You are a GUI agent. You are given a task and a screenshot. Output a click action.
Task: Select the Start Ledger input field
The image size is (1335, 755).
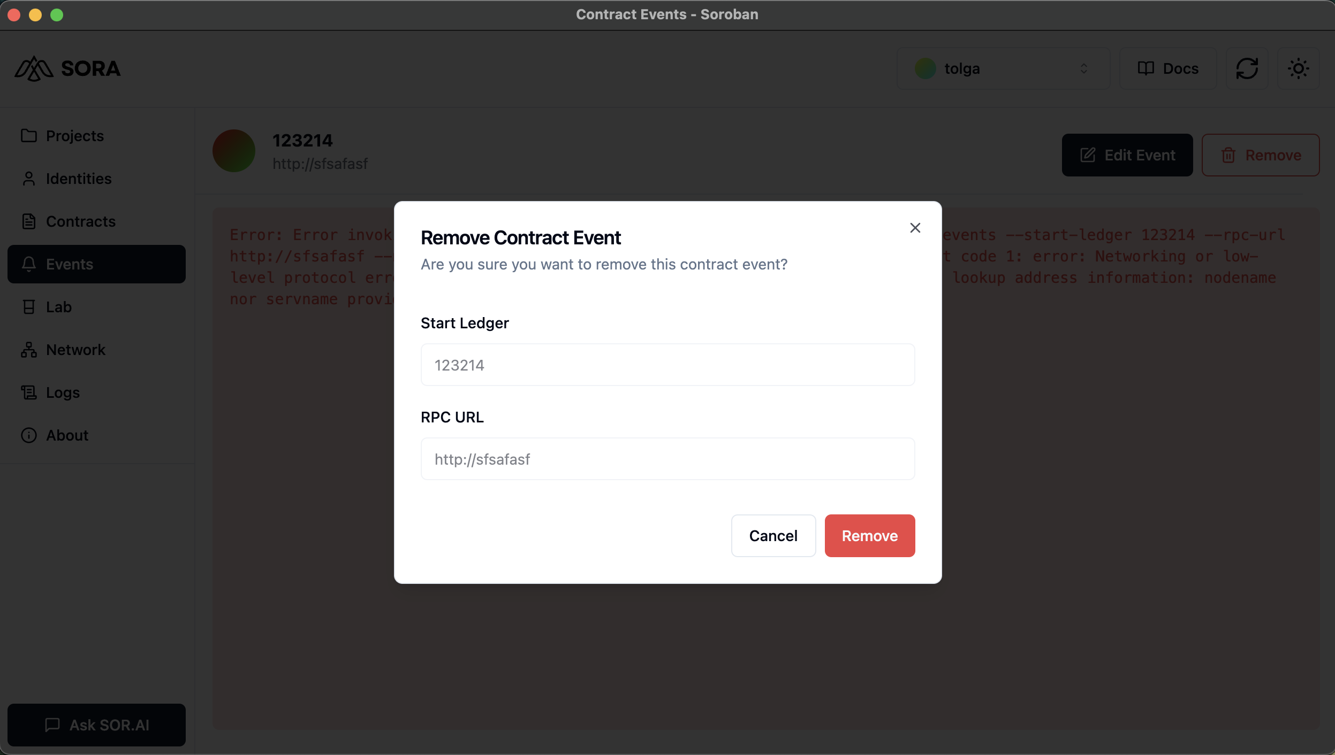668,364
